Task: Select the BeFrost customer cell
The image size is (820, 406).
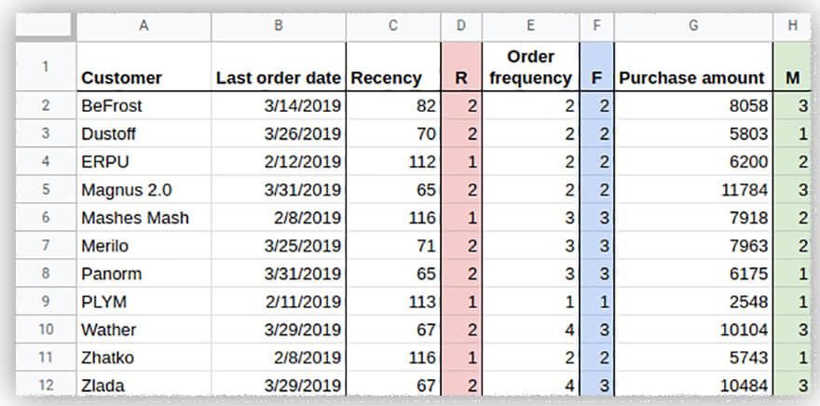Action: (143, 106)
